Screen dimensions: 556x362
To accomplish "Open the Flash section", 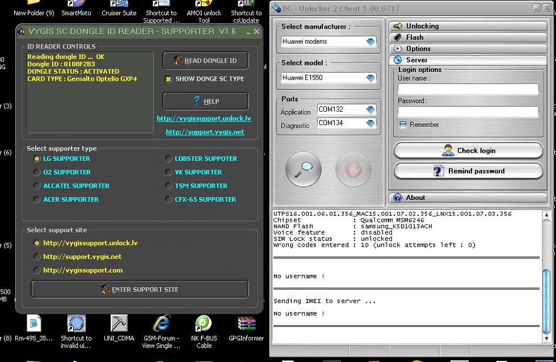I will pos(415,37).
